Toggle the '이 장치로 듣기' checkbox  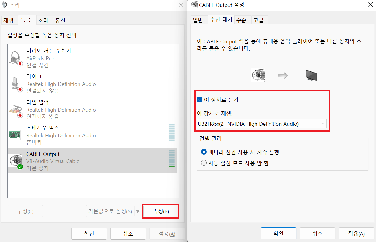(x=200, y=100)
